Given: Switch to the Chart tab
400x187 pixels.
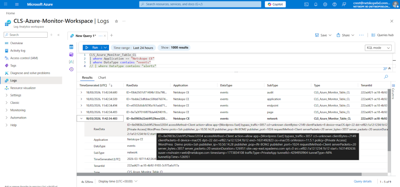Looking at the screenshot, I should click(102, 77).
